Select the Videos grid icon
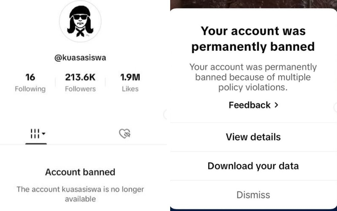Viewport: 337px width, 211px height. coord(35,133)
